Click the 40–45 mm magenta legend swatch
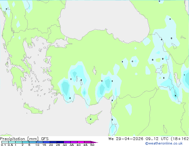This screenshot has width=189, height=146. coord(81,142)
